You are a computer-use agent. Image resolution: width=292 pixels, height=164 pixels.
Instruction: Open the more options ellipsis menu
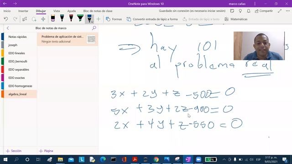(288, 11)
